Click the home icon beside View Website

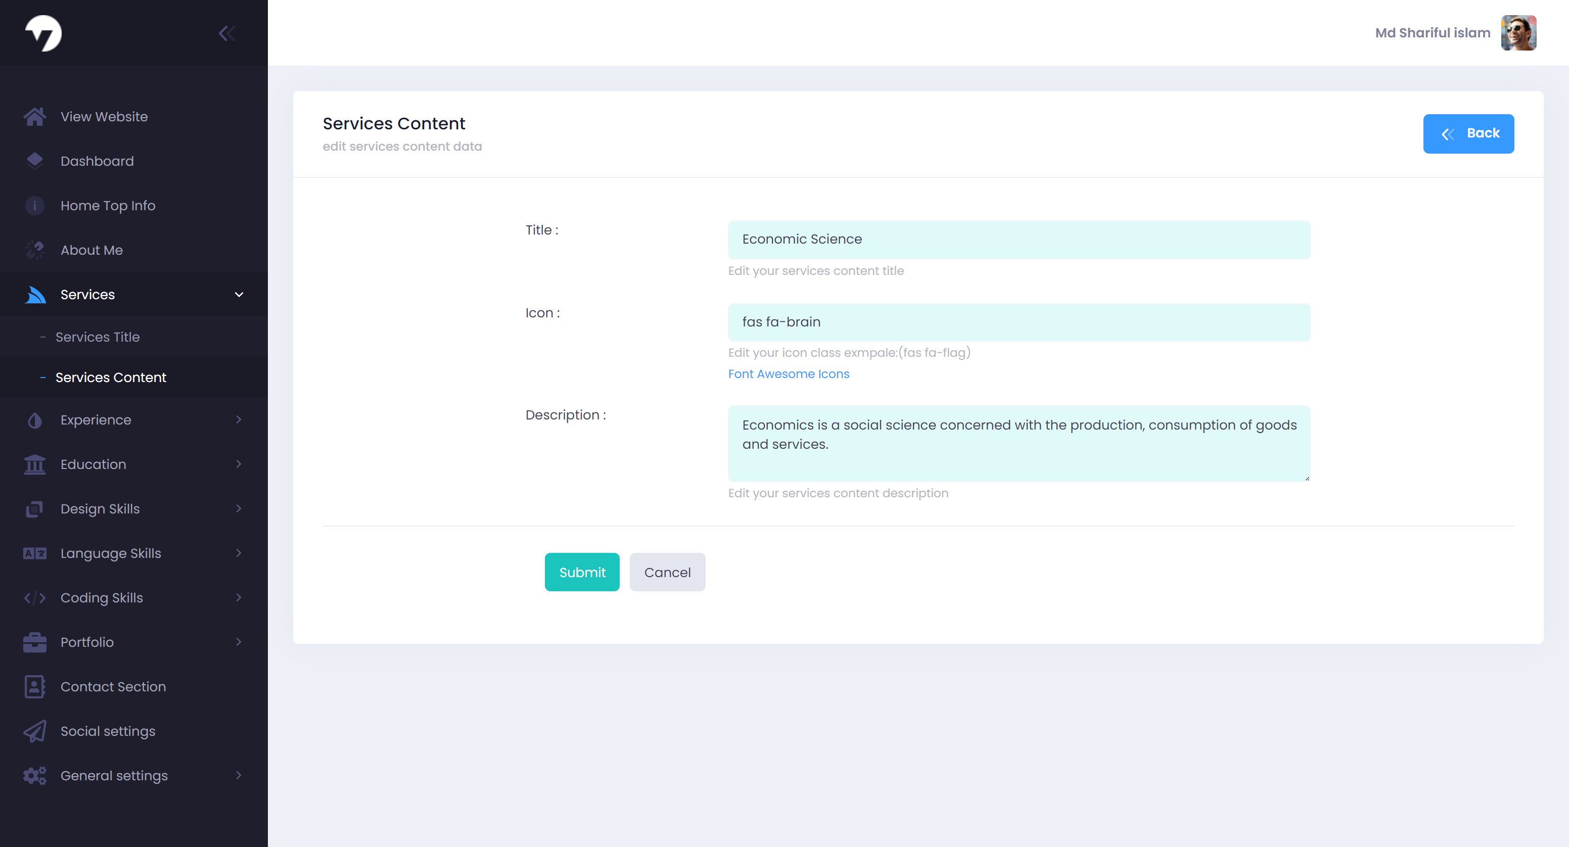coord(35,116)
